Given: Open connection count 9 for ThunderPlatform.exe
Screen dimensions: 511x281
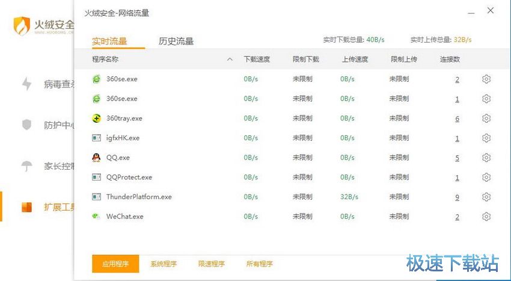Looking at the screenshot, I should click(x=457, y=197).
